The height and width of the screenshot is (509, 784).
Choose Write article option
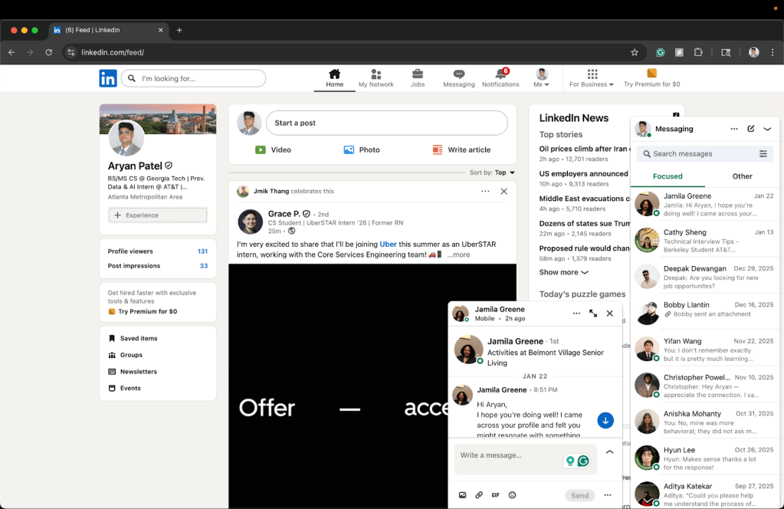click(x=461, y=150)
